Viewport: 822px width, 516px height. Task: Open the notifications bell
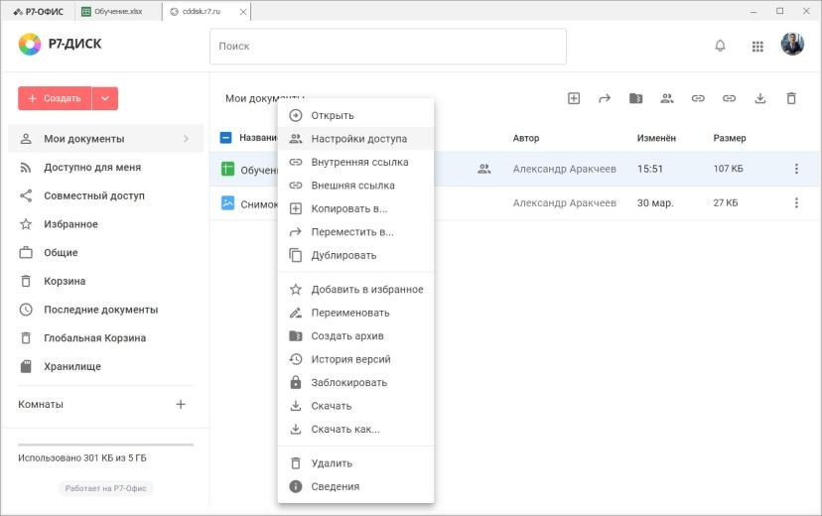coord(721,46)
